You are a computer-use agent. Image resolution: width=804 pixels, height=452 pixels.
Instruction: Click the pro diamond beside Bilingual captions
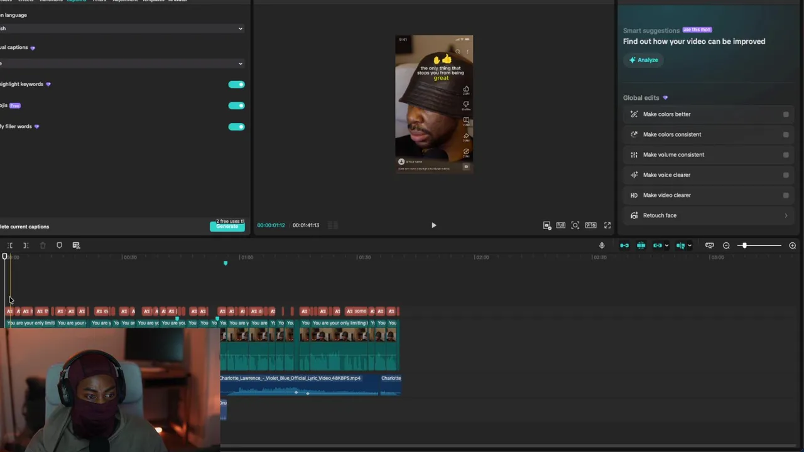point(33,48)
